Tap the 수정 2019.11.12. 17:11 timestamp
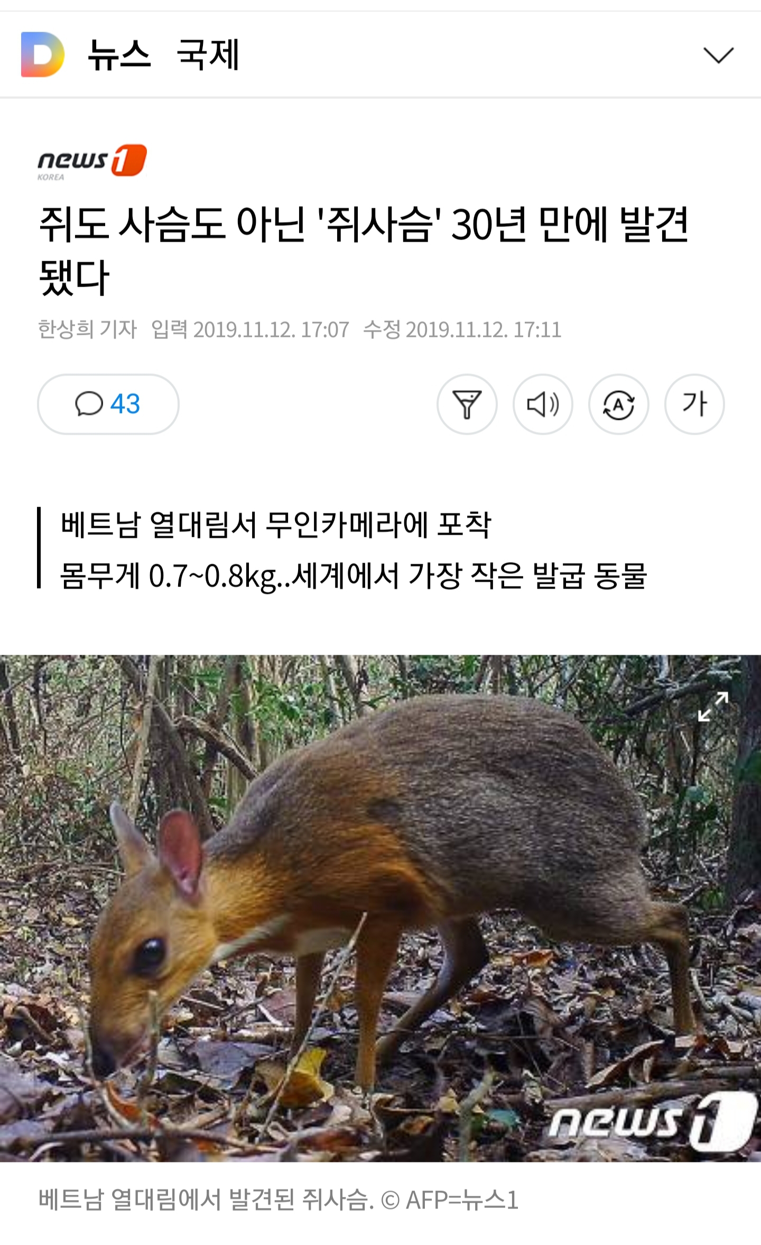 click(x=462, y=329)
